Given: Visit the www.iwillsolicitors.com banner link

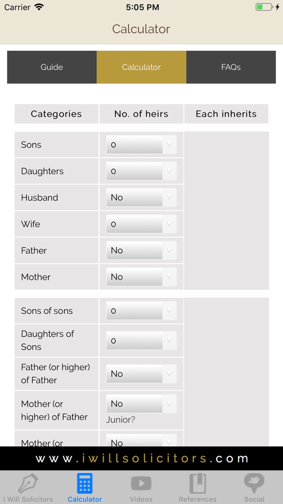Looking at the screenshot, I should [141, 458].
